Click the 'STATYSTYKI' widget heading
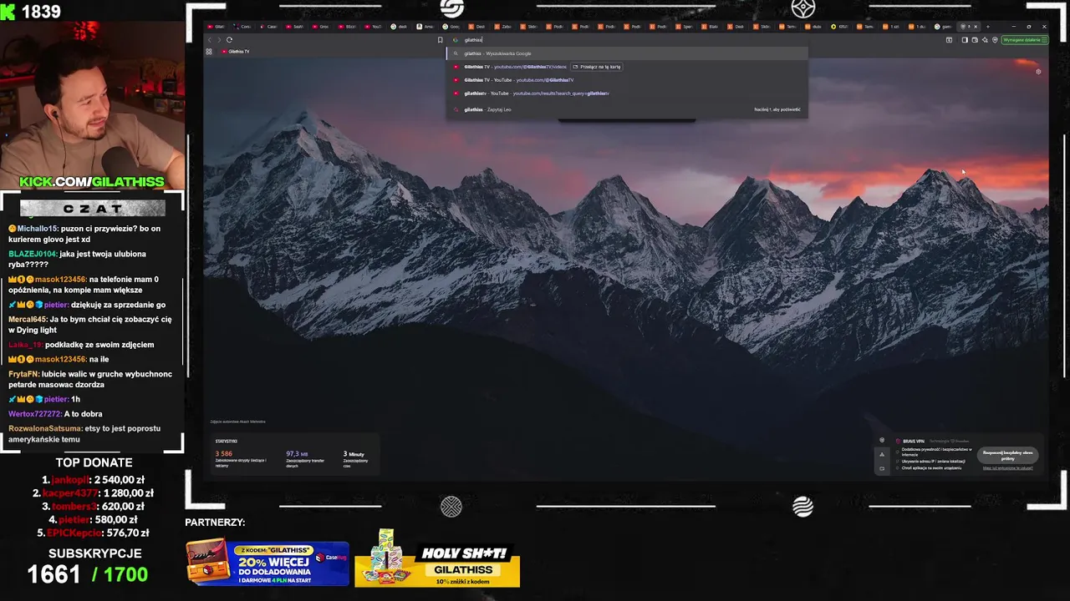 (227, 441)
